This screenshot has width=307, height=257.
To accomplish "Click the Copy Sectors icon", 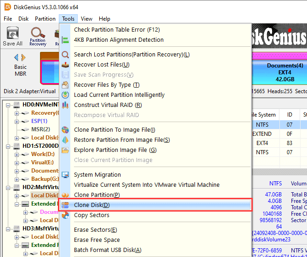I will [65, 215].
